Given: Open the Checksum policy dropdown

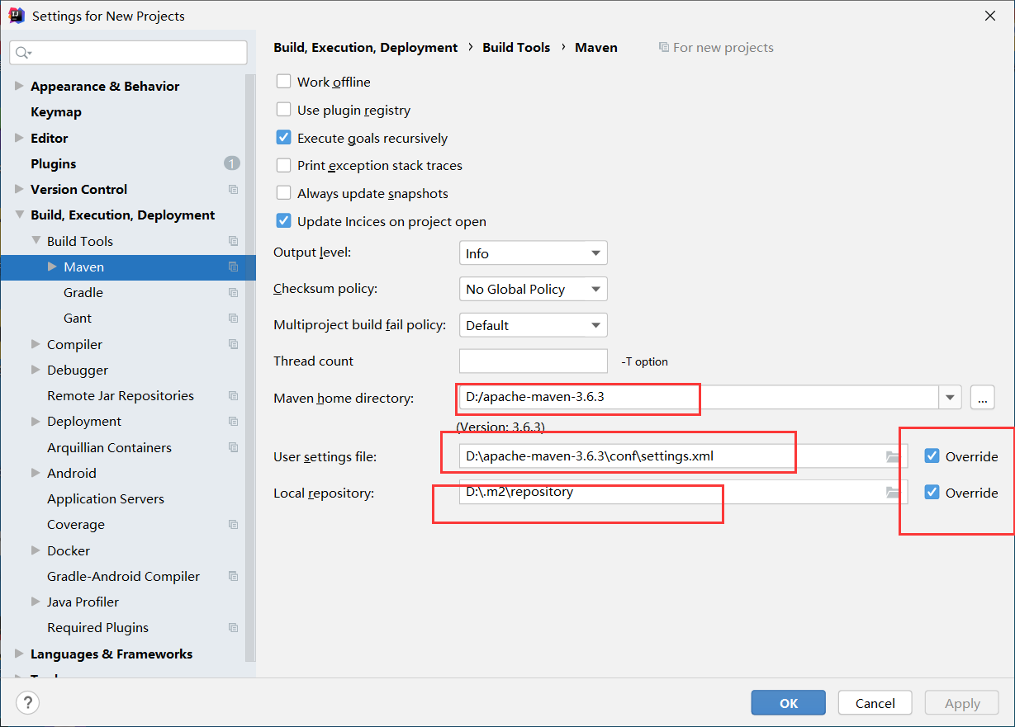Looking at the screenshot, I should click(533, 289).
